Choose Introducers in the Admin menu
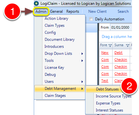The width and height of the screenshot is (139, 115). pyautogui.click(x=54, y=47)
